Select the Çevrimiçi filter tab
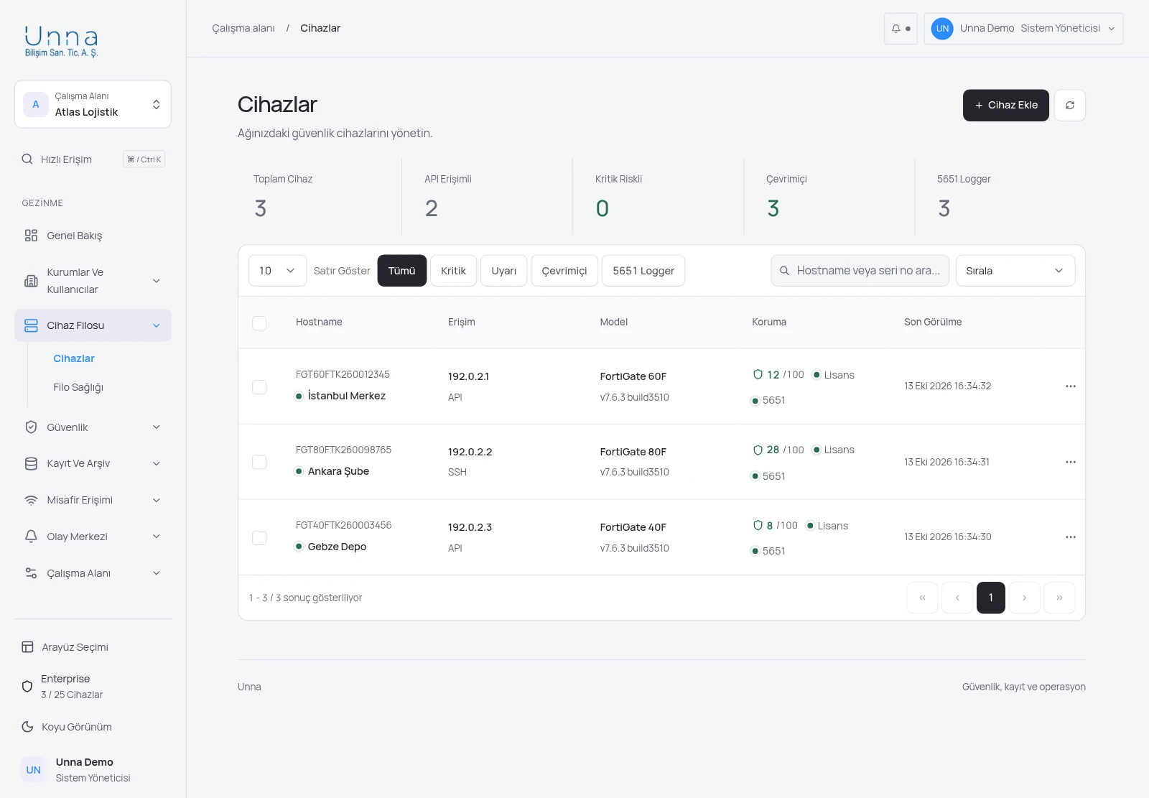 coord(564,271)
